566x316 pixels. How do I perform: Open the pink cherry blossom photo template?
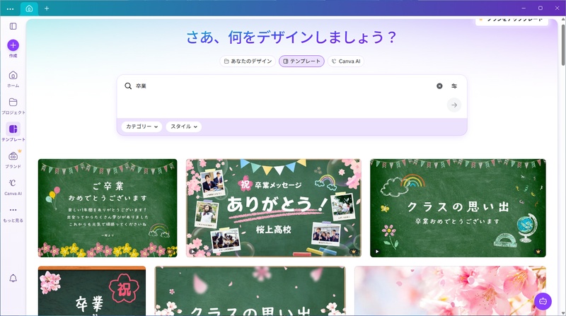[450, 291]
